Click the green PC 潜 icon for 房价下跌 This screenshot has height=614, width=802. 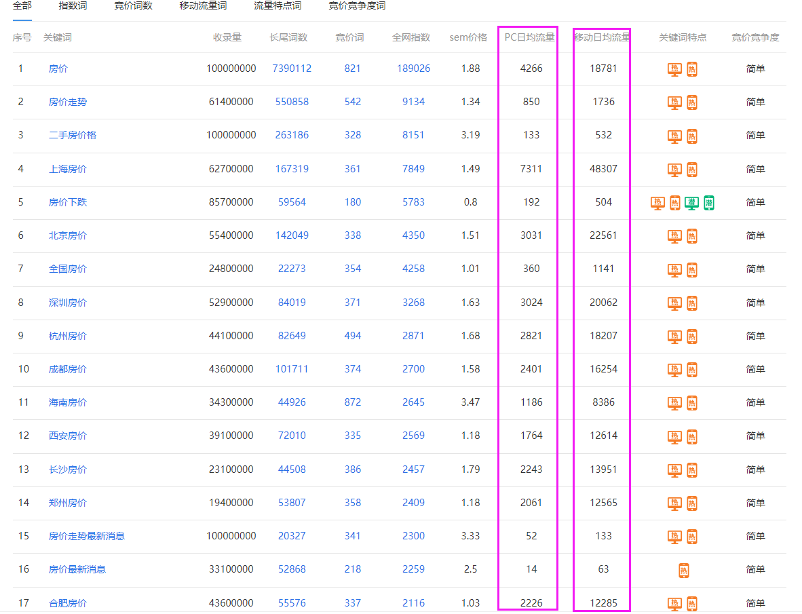pos(691,203)
